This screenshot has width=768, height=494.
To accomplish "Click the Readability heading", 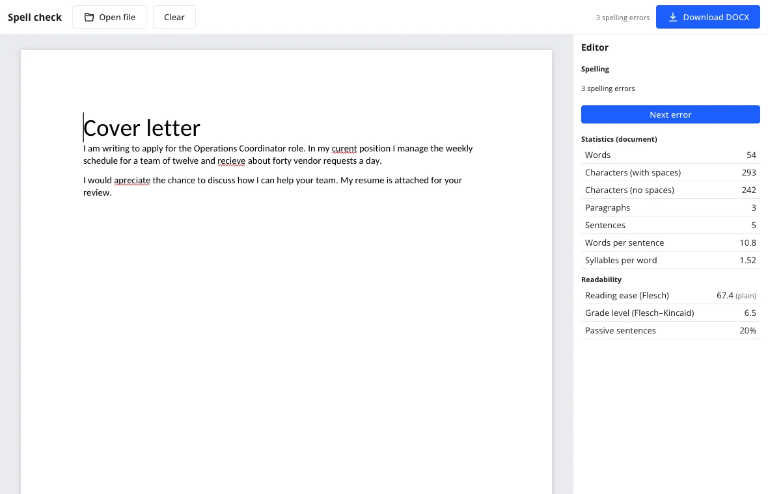I will coord(601,279).
